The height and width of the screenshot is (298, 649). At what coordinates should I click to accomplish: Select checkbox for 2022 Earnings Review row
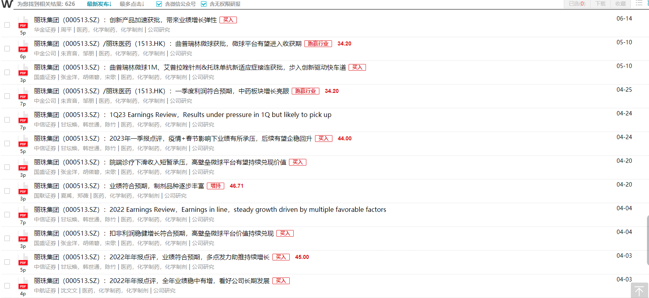coord(7,215)
